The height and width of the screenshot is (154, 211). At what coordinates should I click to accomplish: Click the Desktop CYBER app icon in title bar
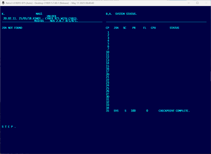(x=3, y=2)
